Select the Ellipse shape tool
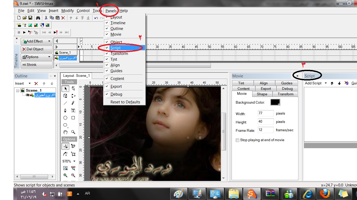The height and width of the screenshot is (200, 357). pos(65,118)
